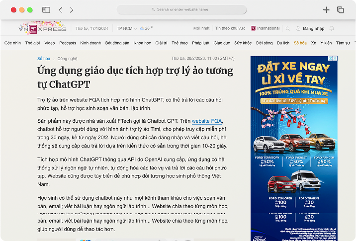Open the Tâm sự menu
The image size is (356, 241).
pyautogui.click(x=343, y=43)
